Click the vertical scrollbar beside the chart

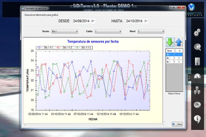click(x=164, y=80)
